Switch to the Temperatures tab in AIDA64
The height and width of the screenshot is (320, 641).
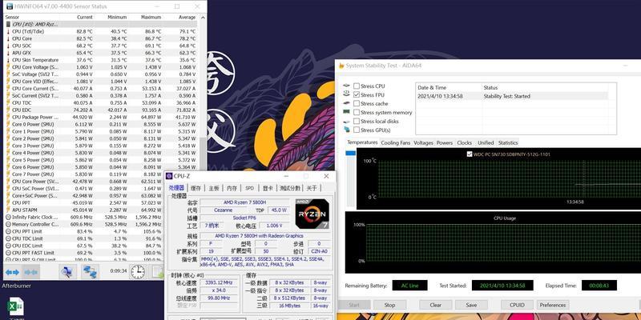pyautogui.click(x=362, y=142)
